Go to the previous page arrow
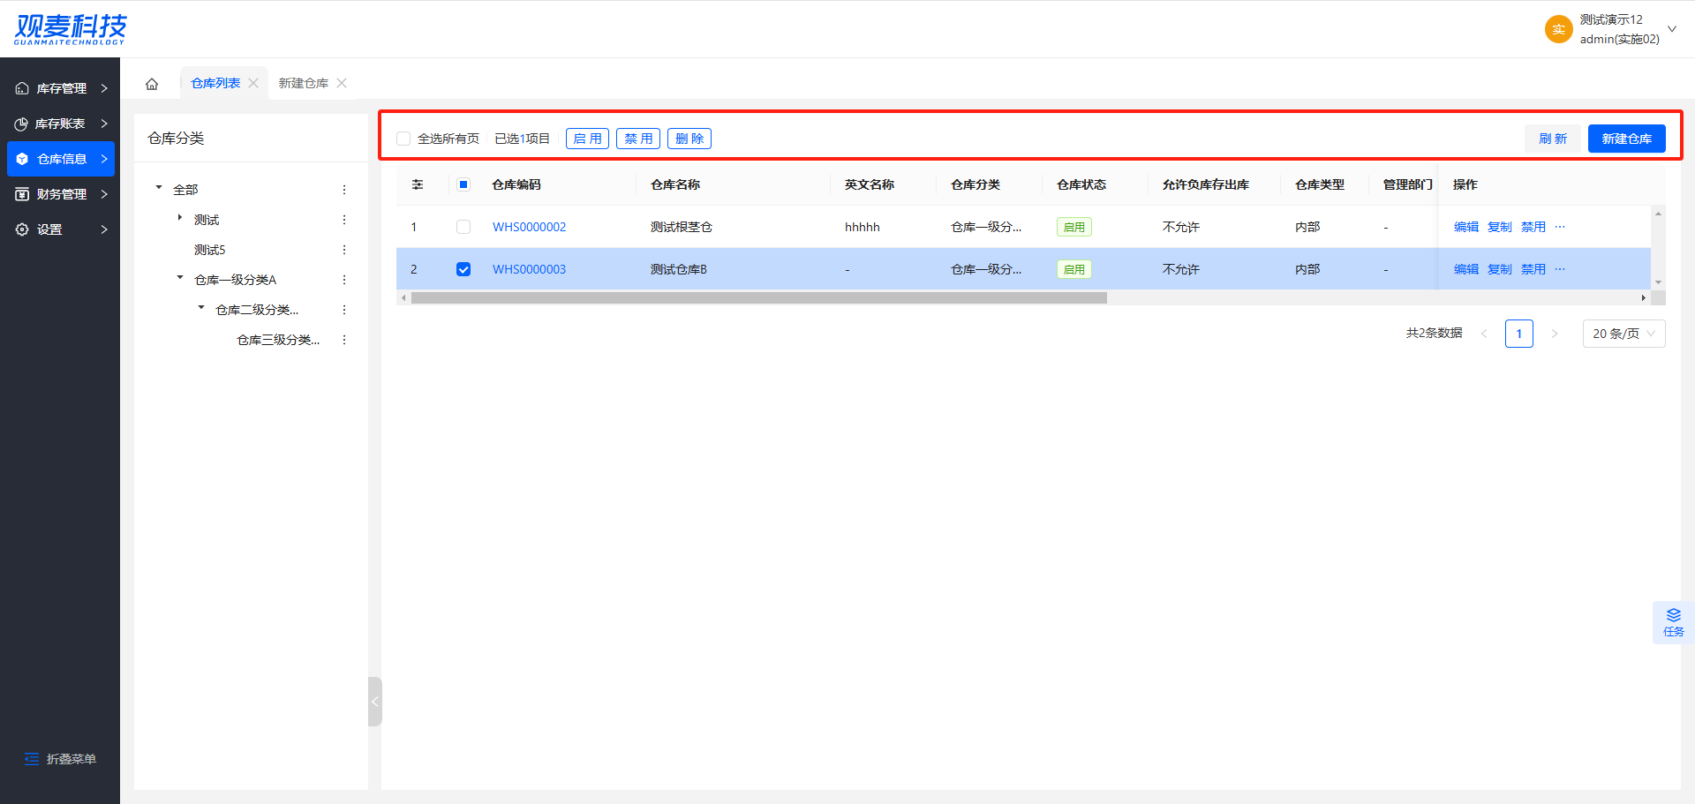1695x804 pixels. point(1484,334)
